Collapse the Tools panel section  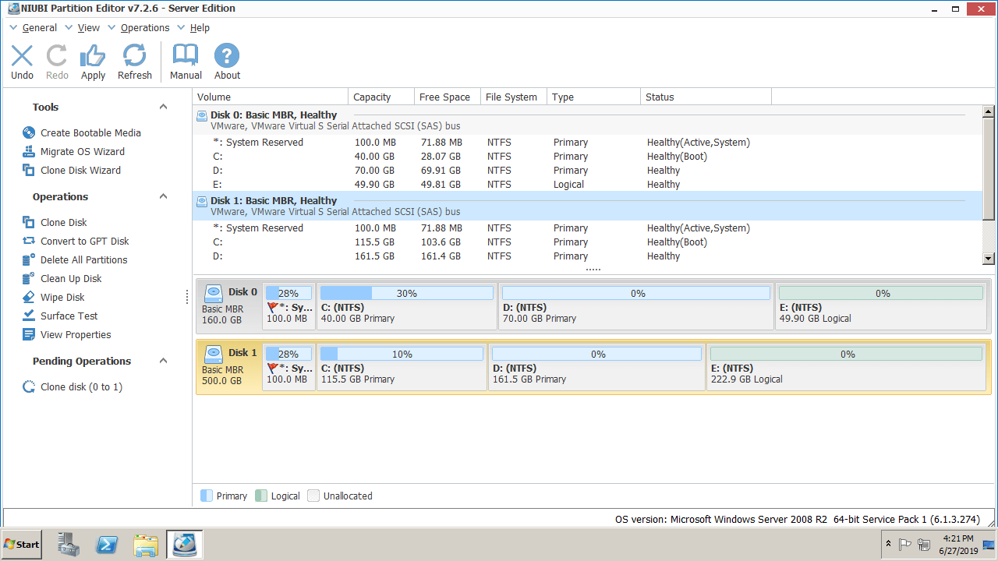point(163,108)
